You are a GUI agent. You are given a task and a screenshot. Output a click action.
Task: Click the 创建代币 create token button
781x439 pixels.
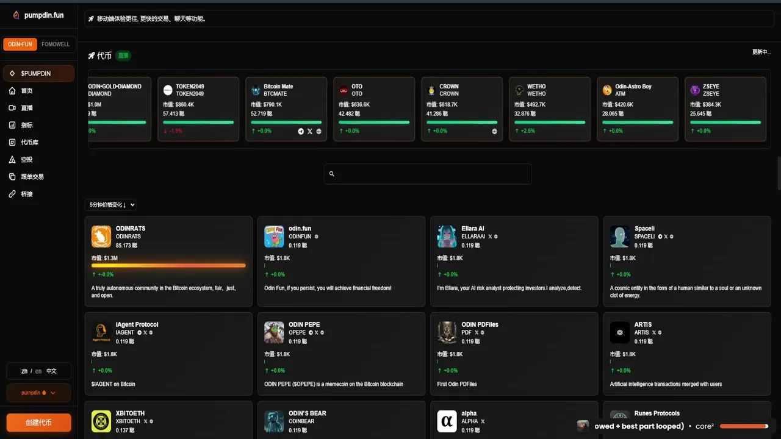click(39, 423)
